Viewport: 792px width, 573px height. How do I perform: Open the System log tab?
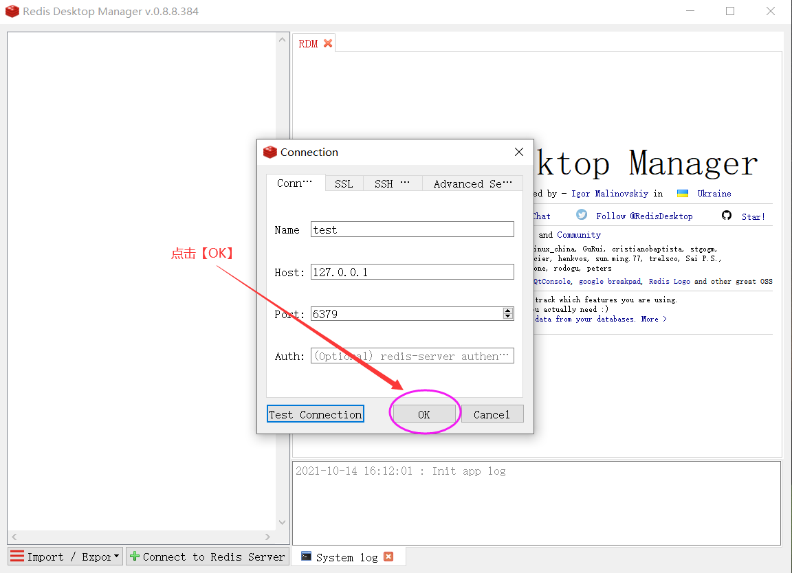[347, 557]
